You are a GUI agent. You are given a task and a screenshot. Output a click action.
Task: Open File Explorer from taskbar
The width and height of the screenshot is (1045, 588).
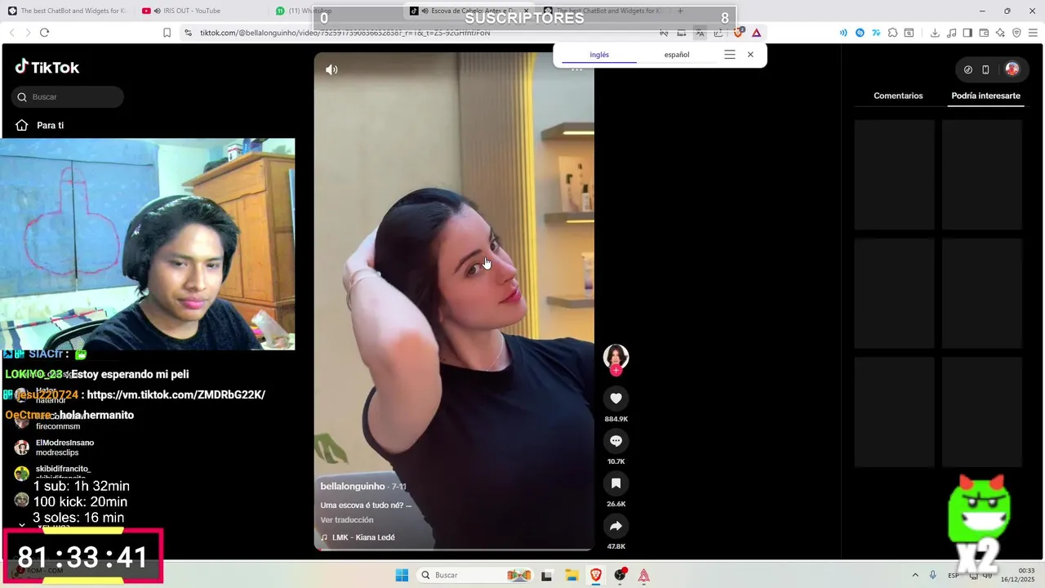tap(571, 575)
